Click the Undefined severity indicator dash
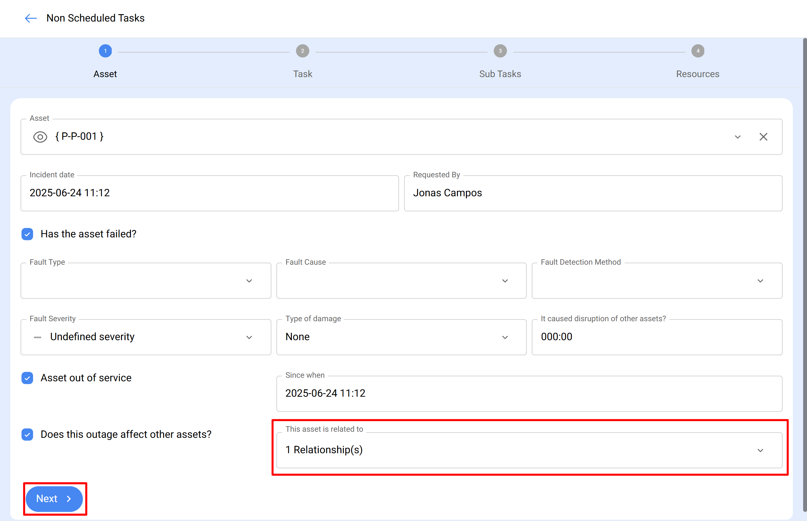The image size is (807, 521). click(37, 337)
